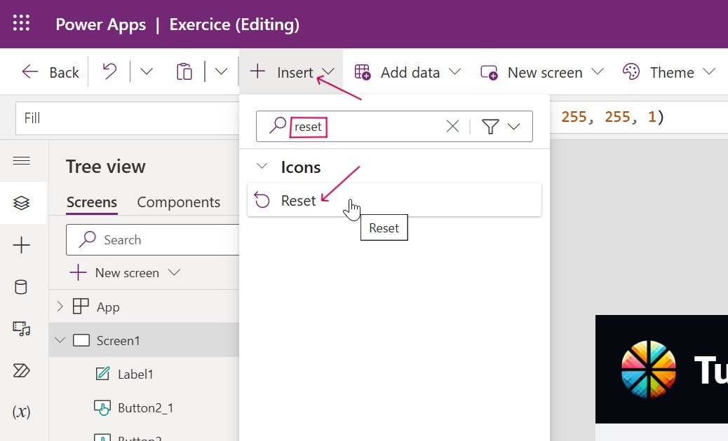Switch to the Screens tab

[91, 202]
